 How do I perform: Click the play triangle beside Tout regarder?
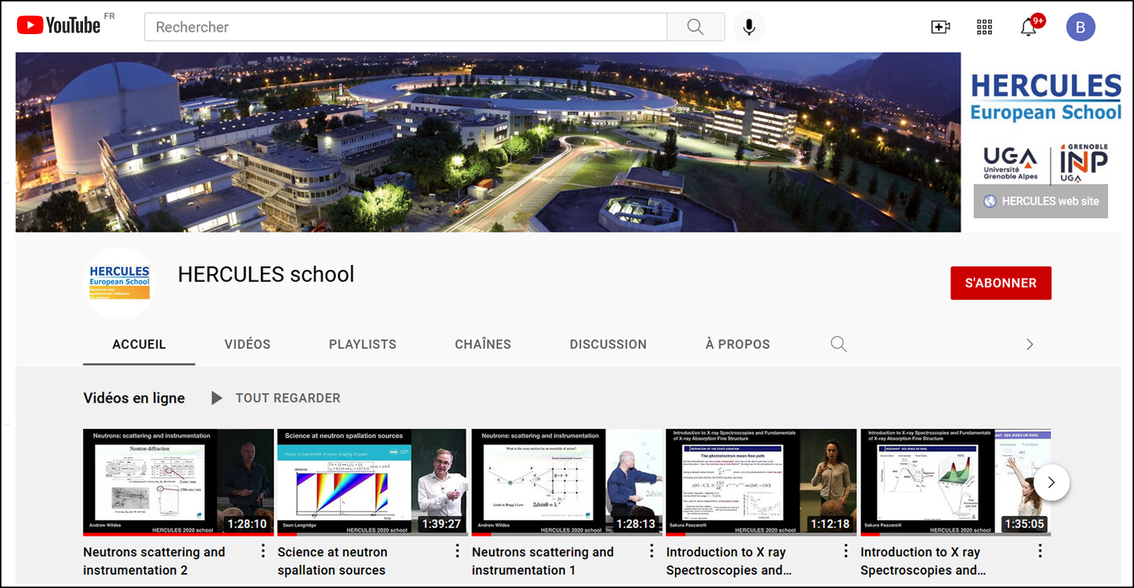217,398
